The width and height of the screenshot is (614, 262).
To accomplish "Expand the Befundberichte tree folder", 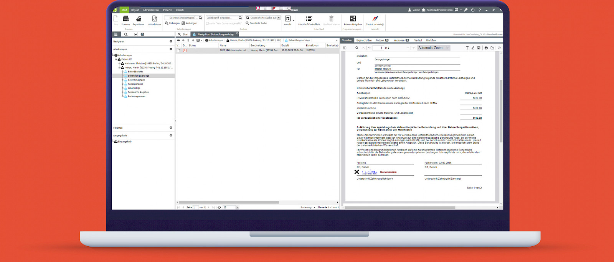I will 122,72.
